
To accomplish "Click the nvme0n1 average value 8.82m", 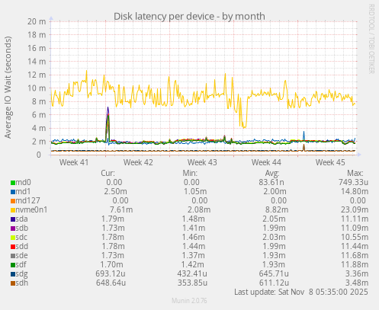I will coord(277,209).
